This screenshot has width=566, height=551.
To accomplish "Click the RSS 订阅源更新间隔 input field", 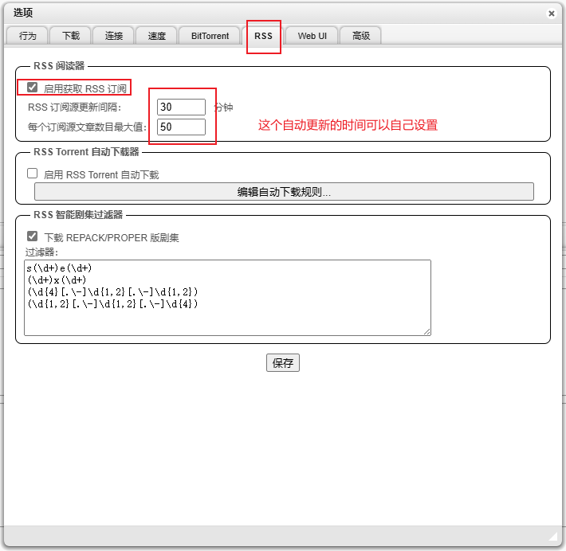I will click(x=181, y=107).
